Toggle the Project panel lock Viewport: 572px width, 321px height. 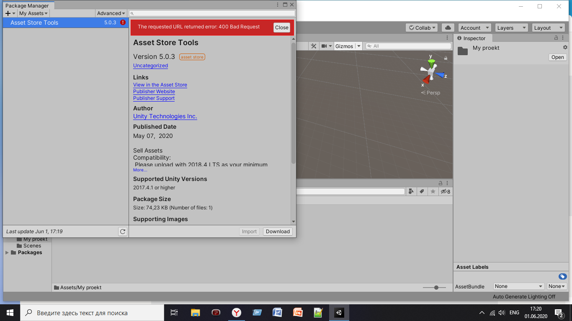441,183
